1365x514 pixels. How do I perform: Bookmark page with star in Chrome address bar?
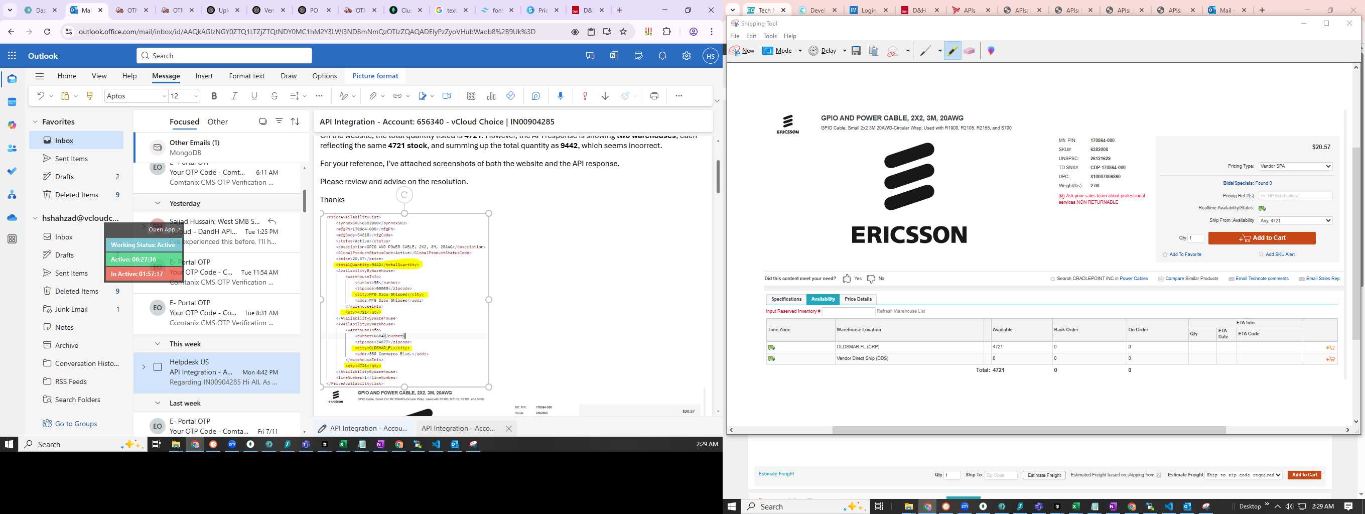tap(623, 32)
